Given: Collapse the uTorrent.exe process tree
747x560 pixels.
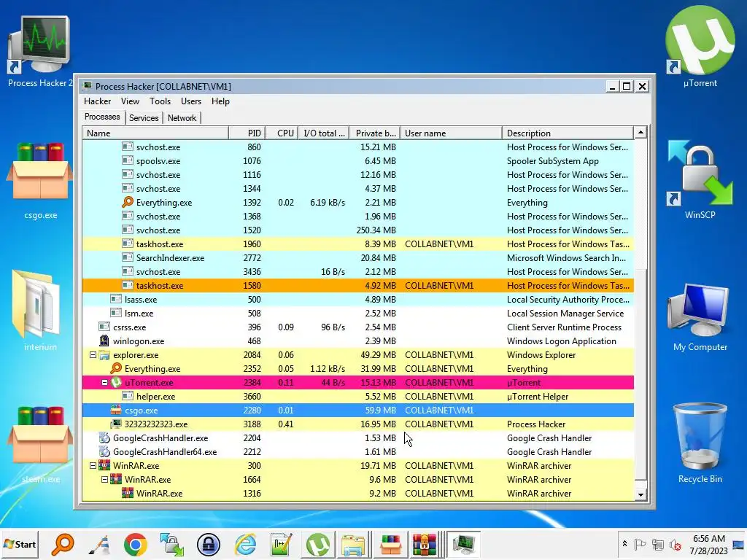Looking at the screenshot, I should click(x=104, y=382).
